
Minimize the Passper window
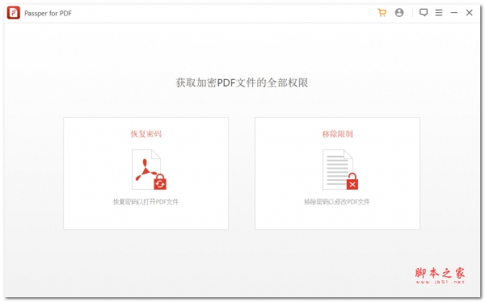coord(454,13)
